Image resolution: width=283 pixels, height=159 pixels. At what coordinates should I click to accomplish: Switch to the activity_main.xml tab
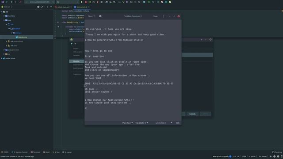[x=63, y=7]
